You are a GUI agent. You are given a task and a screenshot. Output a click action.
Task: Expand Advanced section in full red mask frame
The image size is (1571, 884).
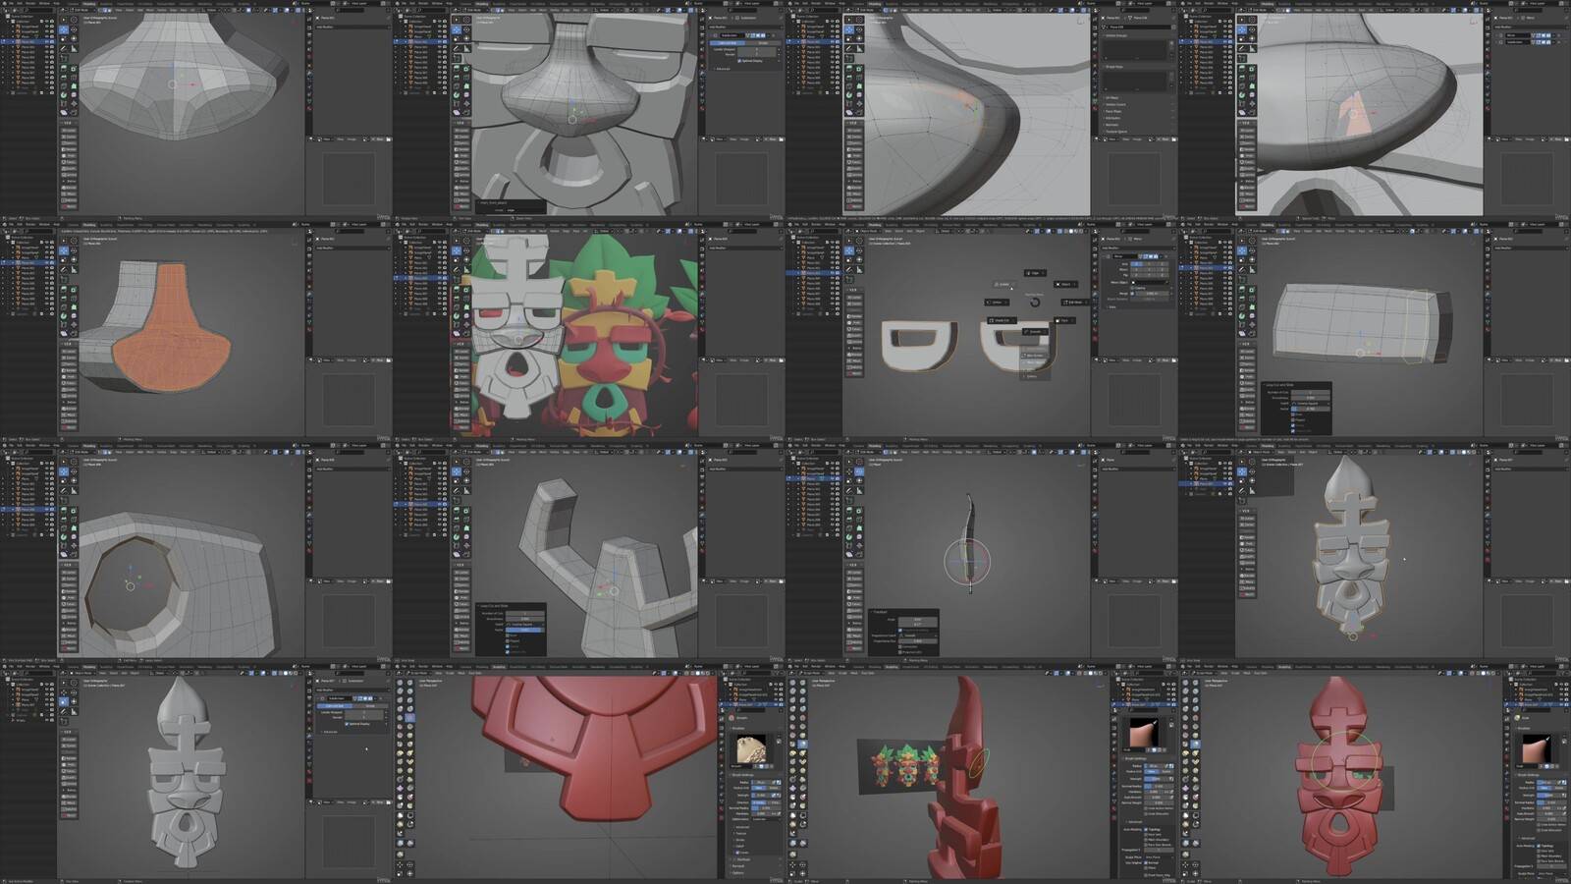(x=1528, y=838)
